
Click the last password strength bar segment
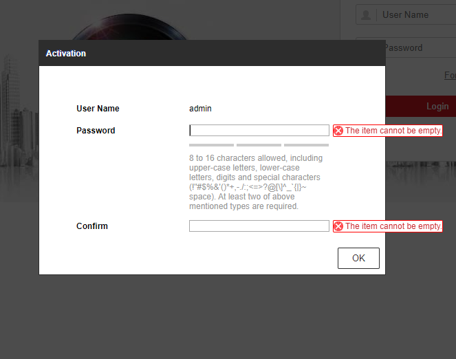306,144
